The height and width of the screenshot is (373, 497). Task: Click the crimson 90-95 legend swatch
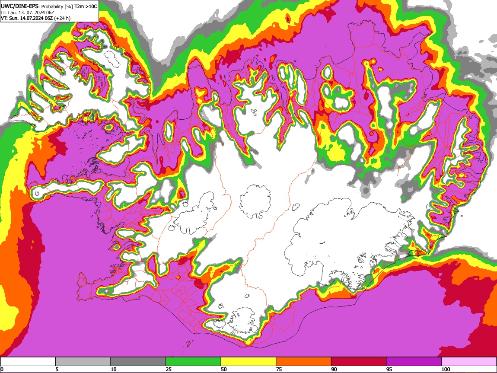coord(359,362)
